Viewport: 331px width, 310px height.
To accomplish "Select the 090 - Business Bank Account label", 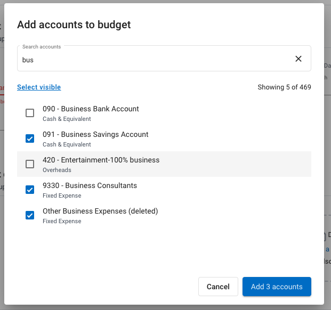I will pyautogui.click(x=91, y=109).
